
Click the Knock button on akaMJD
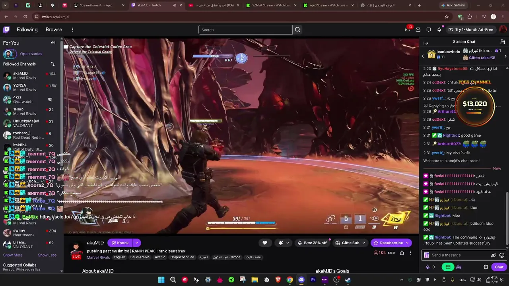point(120,243)
